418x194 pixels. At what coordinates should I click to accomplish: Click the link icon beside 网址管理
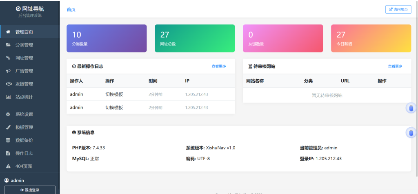(8, 58)
